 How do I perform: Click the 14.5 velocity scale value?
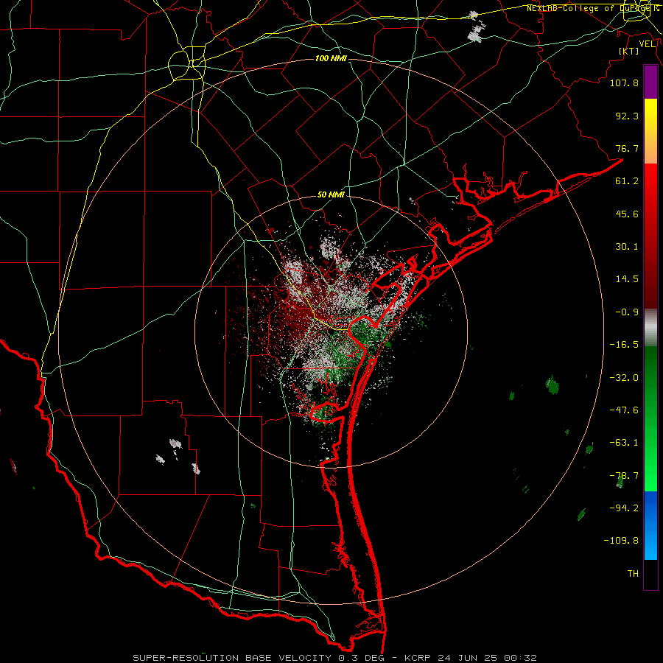[627, 279]
